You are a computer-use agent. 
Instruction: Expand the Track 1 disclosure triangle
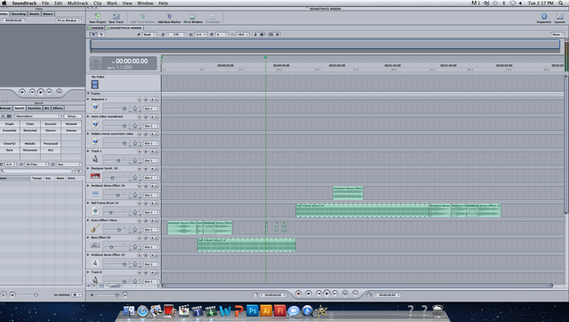[x=88, y=151]
